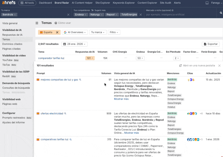Remove the Iberdrola brand tag
This screenshot has width=223, height=157.
pos(15,15)
